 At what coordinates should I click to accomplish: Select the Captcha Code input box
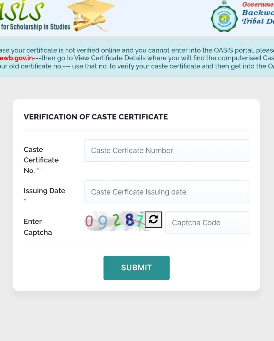click(x=207, y=223)
